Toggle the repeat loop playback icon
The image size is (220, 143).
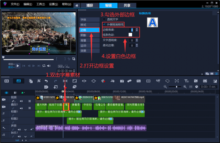(x=44, y=66)
